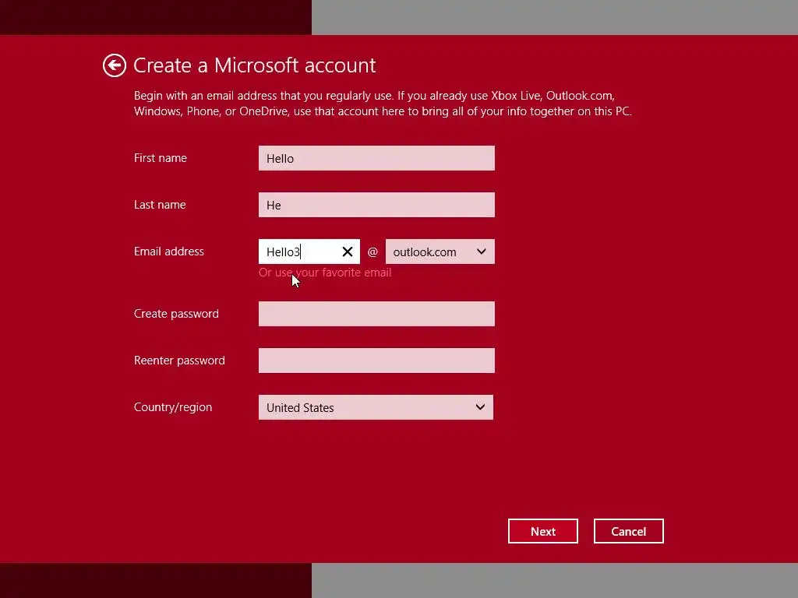Click the 'Or use your favorite email' link

coord(325,273)
